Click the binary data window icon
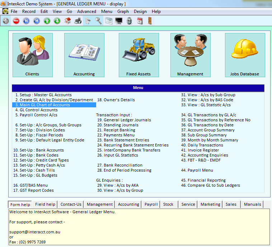Image resolution: width=272 pixels, height=247 pixels. (109, 21)
